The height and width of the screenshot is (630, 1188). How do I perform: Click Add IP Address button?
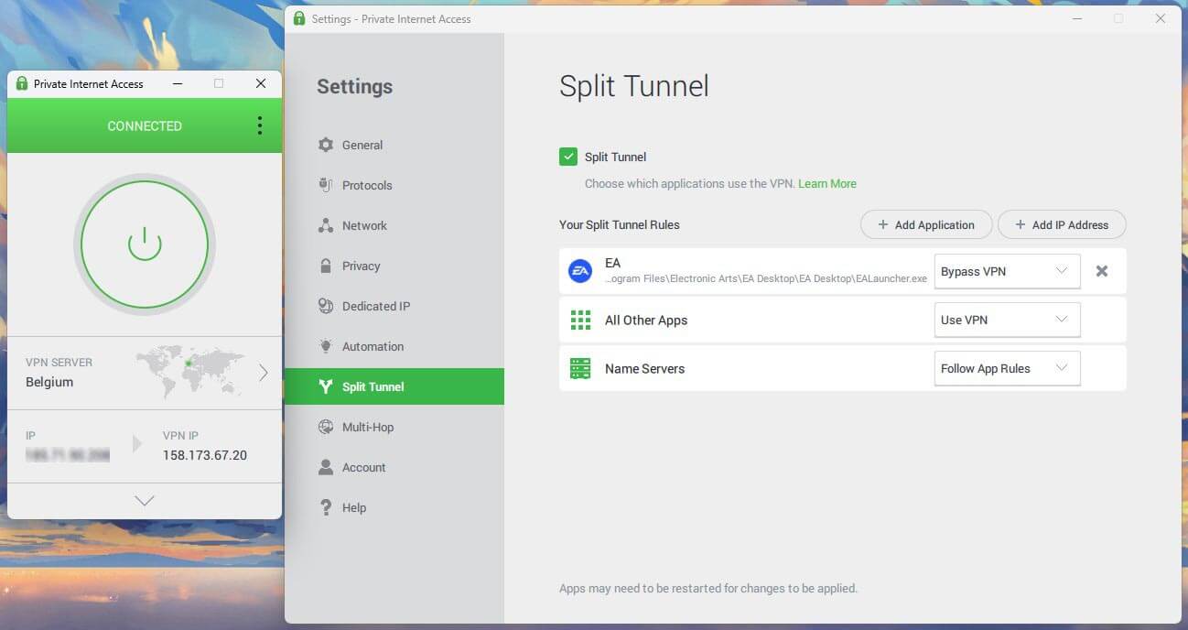[x=1062, y=224]
